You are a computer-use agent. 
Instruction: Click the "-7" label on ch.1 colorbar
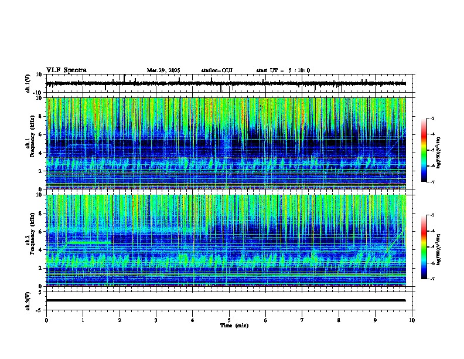432,182
